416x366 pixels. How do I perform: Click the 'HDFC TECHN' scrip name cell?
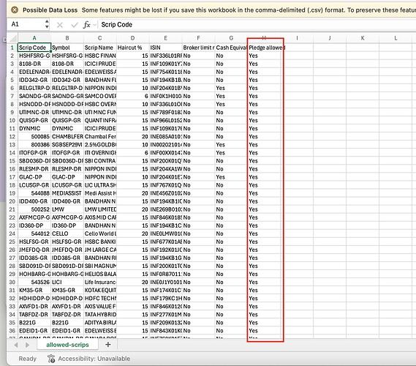pyautogui.click(x=100, y=299)
